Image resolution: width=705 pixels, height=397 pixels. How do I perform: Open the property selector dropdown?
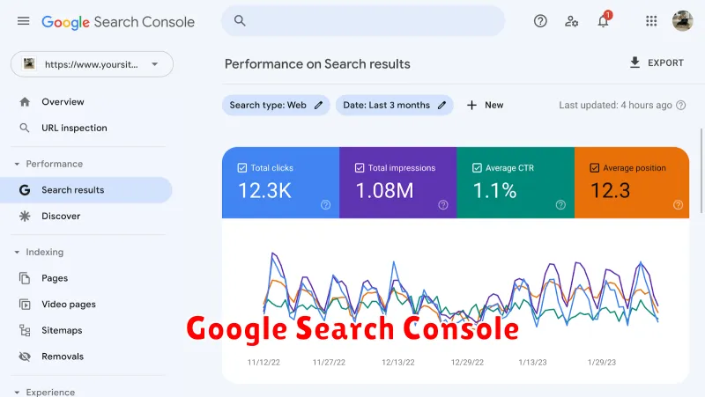pos(92,64)
